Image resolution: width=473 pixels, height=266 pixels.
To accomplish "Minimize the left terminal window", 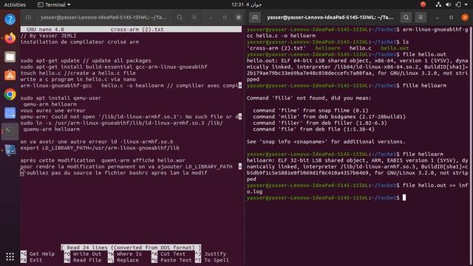I will click(211, 18).
